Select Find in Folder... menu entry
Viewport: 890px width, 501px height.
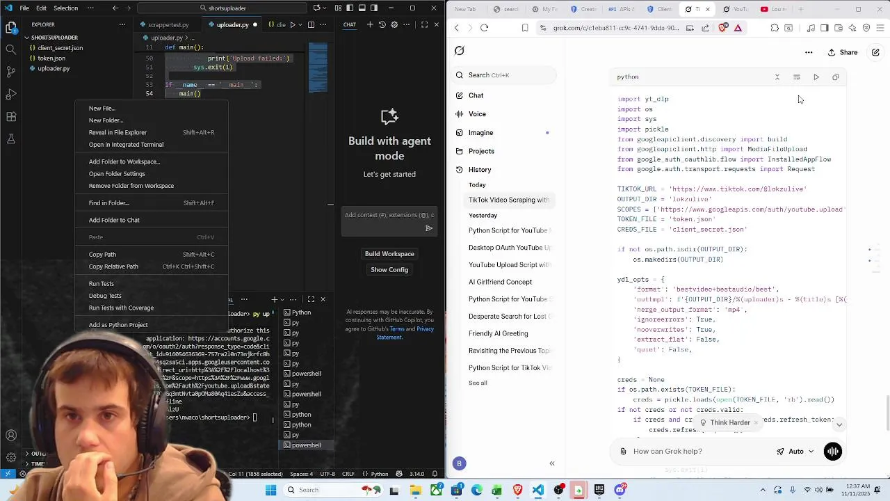(152, 203)
